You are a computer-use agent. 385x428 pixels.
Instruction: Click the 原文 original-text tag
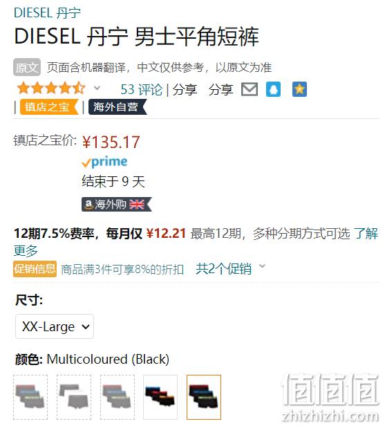pos(27,67)
